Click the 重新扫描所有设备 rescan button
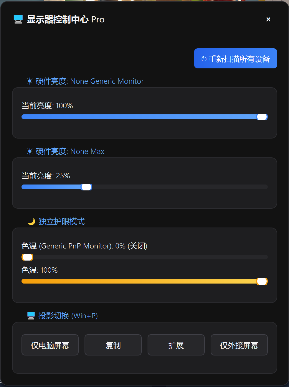The image size is (289, 387). pos(235,58)
